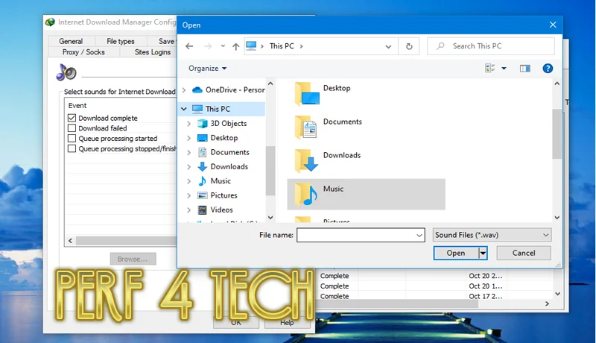Open the Help question mark icon
Viewport: 596px width, 343px height.
click(x=548, y=69)
